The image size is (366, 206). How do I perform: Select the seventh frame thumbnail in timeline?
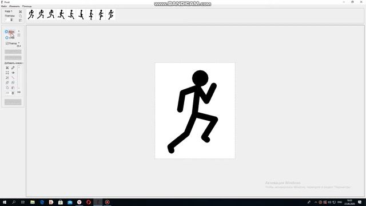pos(91,14)
